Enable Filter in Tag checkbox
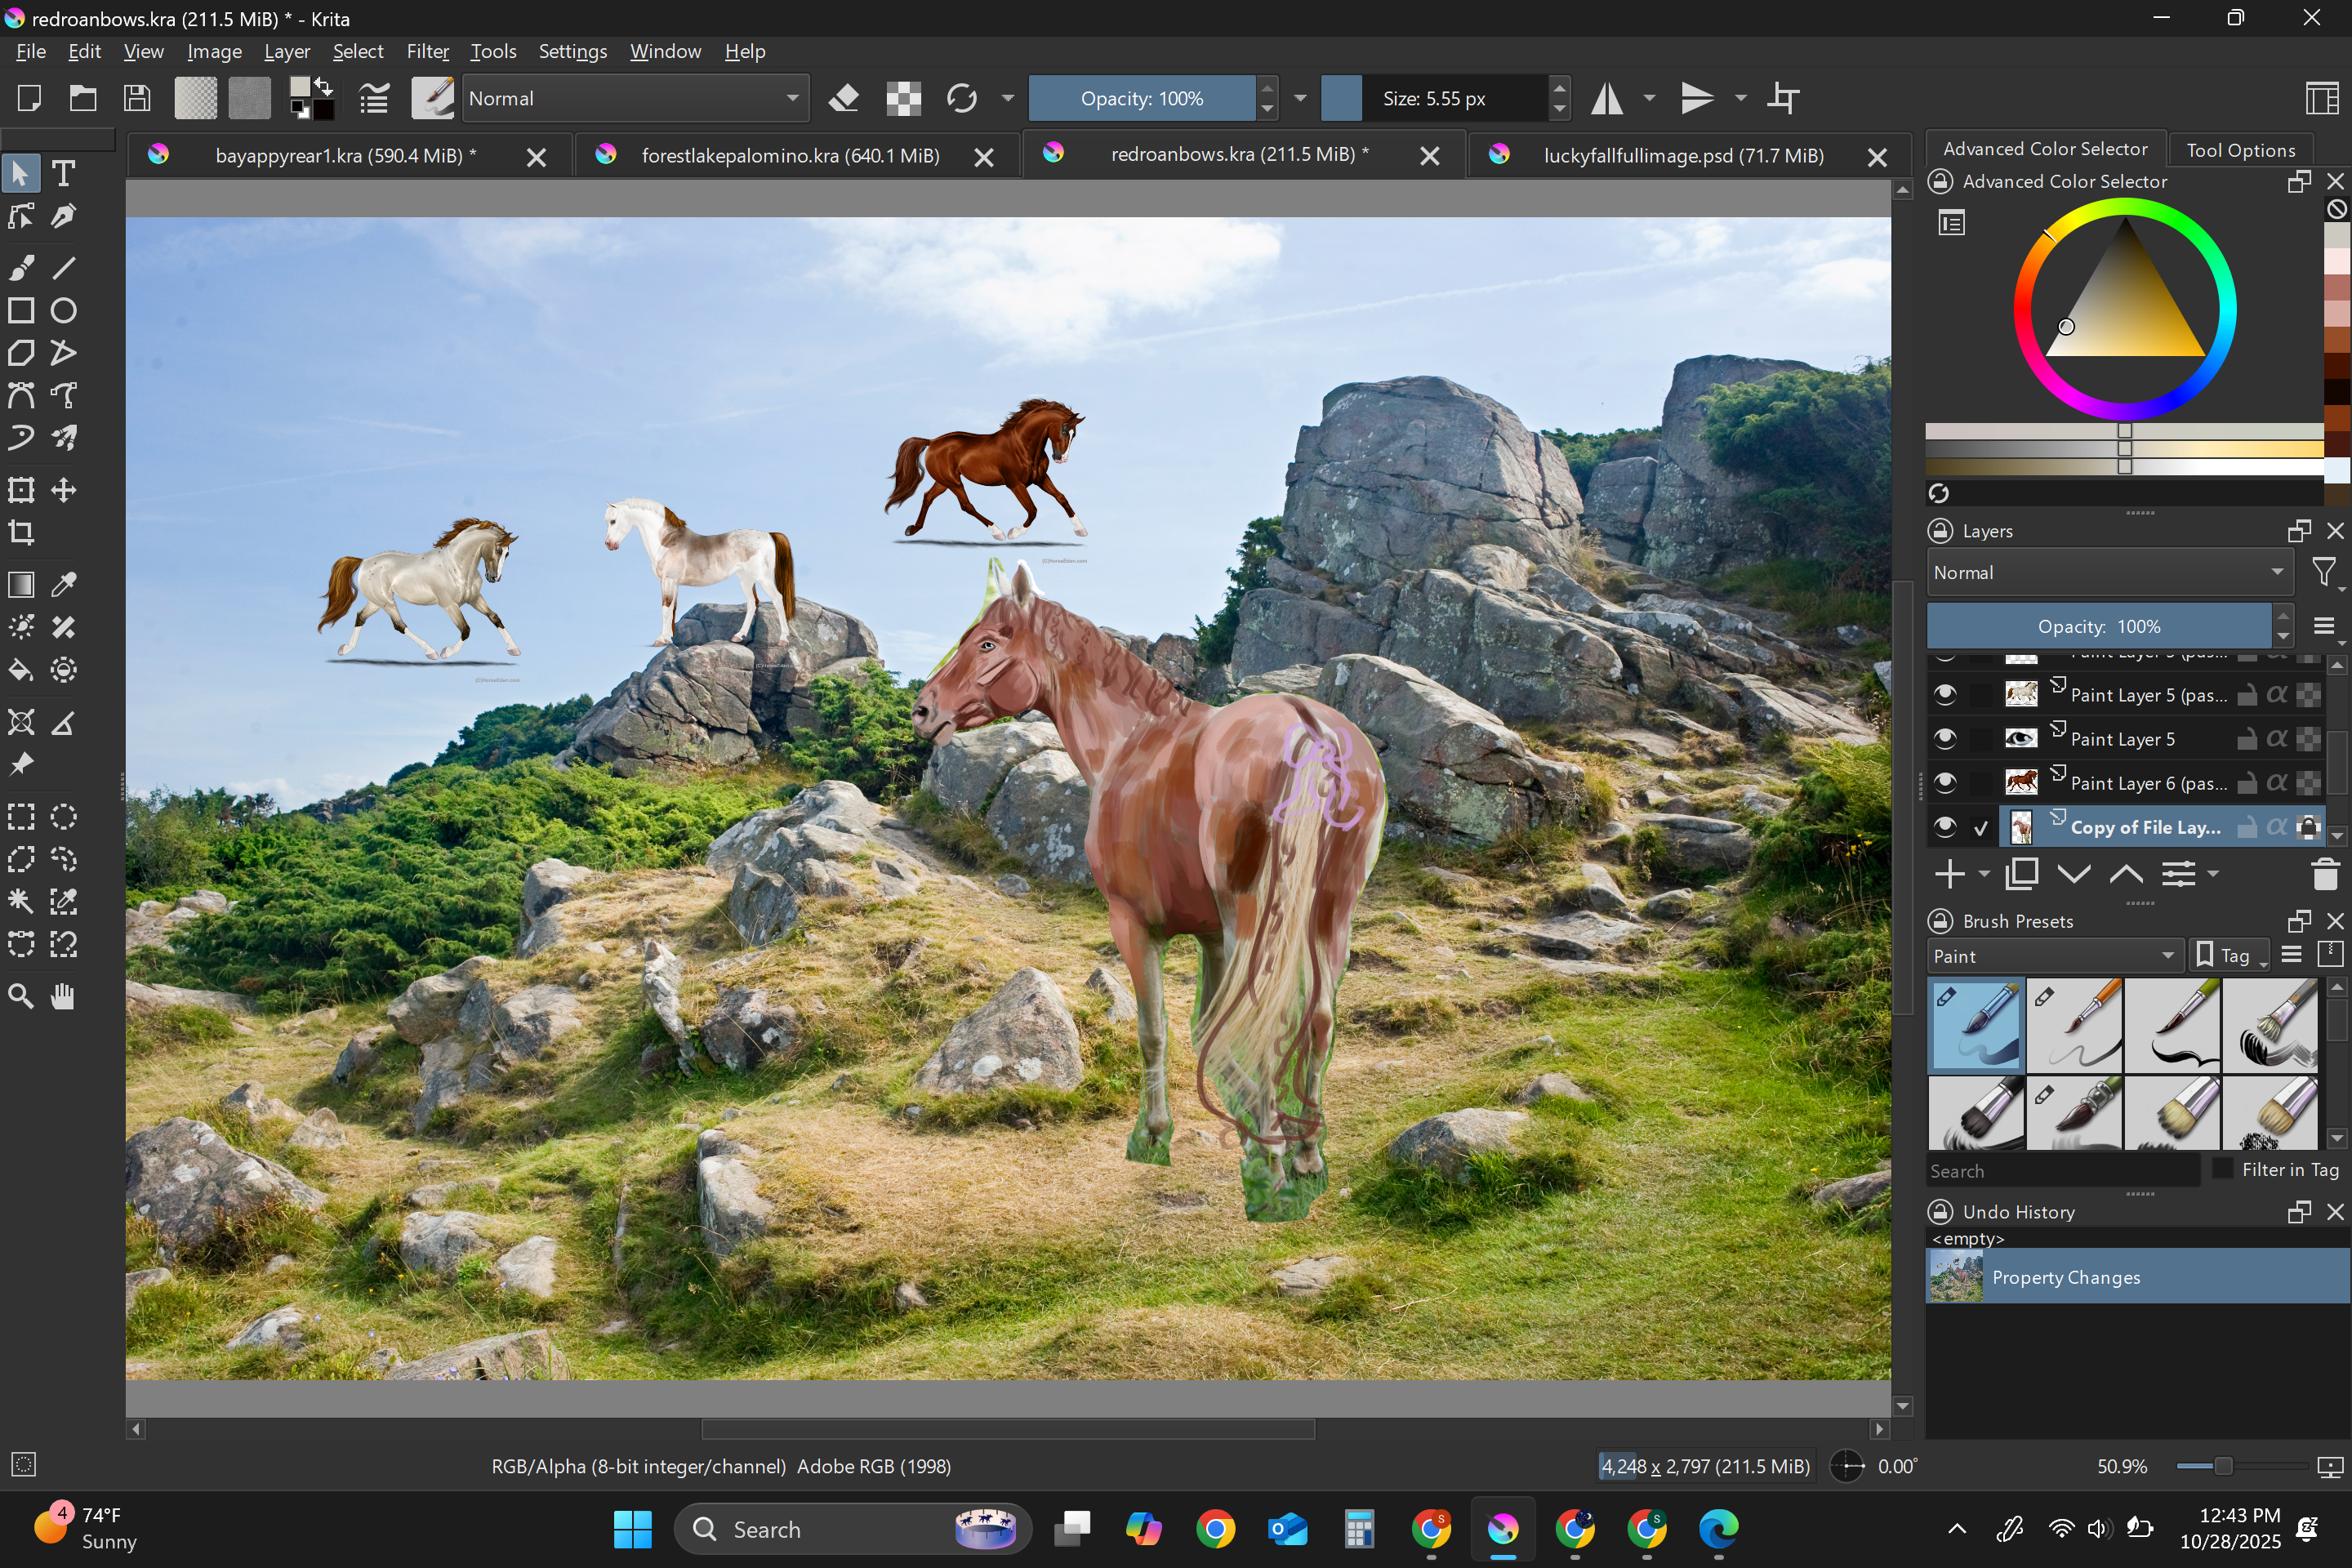 (x=2222, y=1169)
